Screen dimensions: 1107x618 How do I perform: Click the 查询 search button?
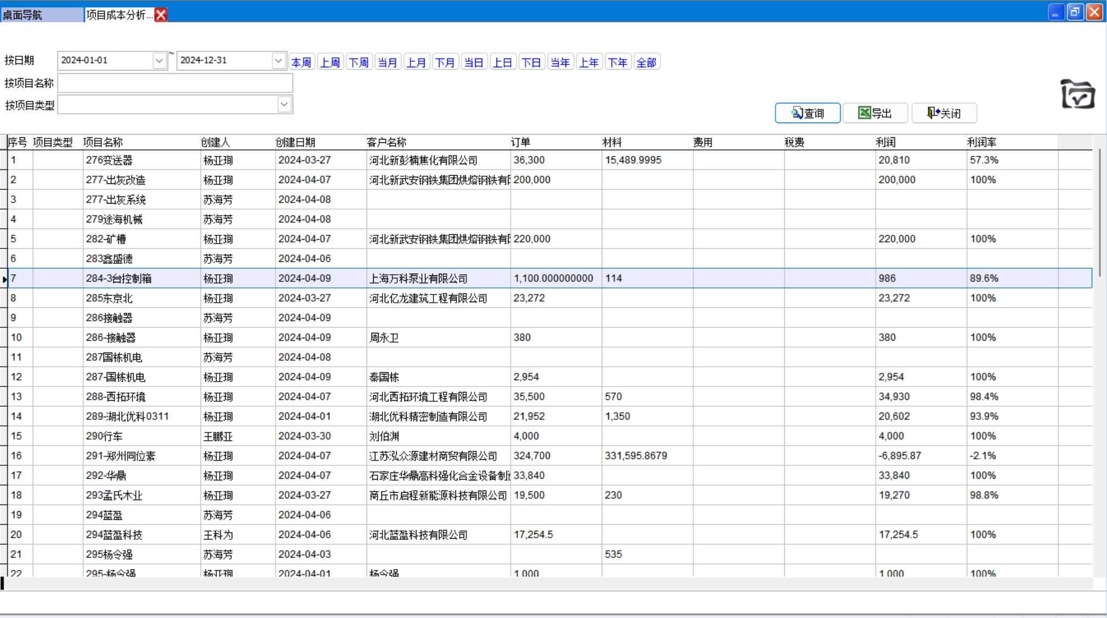[x=807, y=113]
